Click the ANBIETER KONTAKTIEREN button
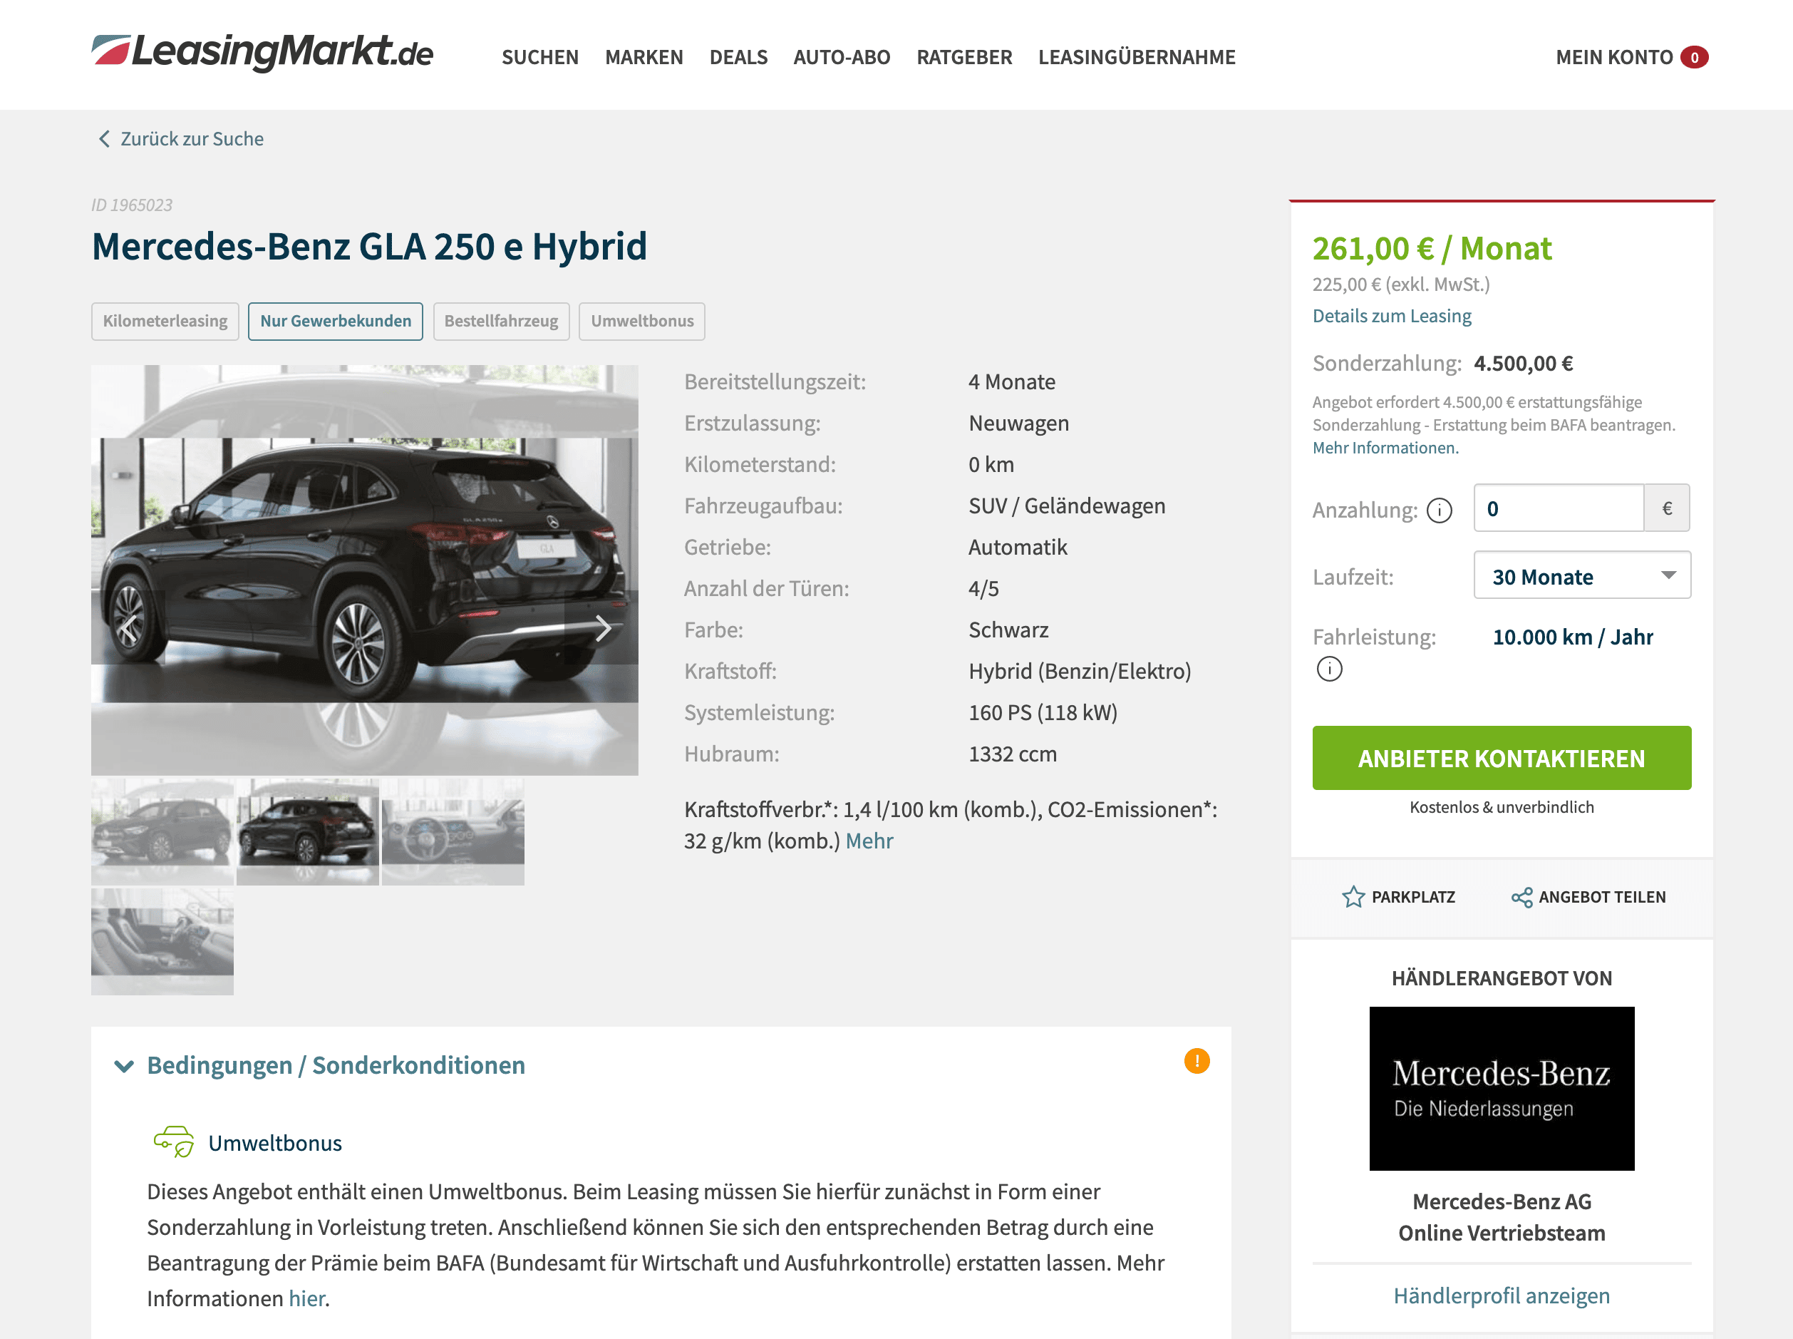Viewport: 1793px width, 1339px height. point(1501,758)
